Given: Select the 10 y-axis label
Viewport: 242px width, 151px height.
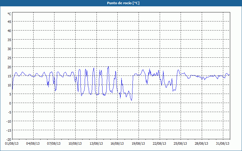Looking at the screenshot, I should point(9,85).
